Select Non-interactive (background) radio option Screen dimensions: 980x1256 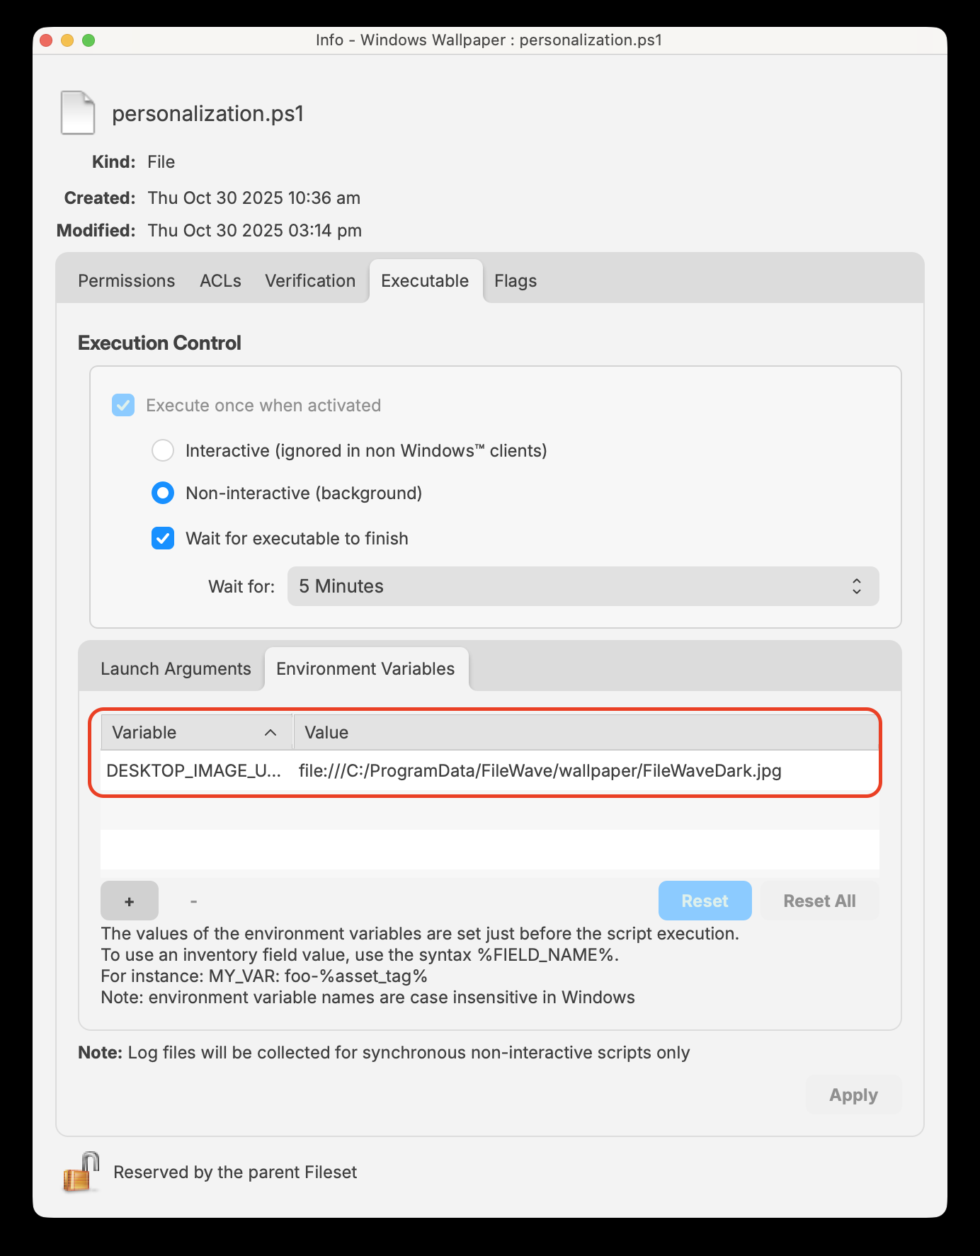coord(163,493)
